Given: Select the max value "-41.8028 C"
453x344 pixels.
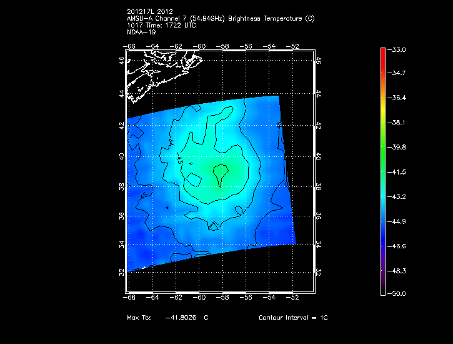Looking at the screenshot, I should click(187, 317).
